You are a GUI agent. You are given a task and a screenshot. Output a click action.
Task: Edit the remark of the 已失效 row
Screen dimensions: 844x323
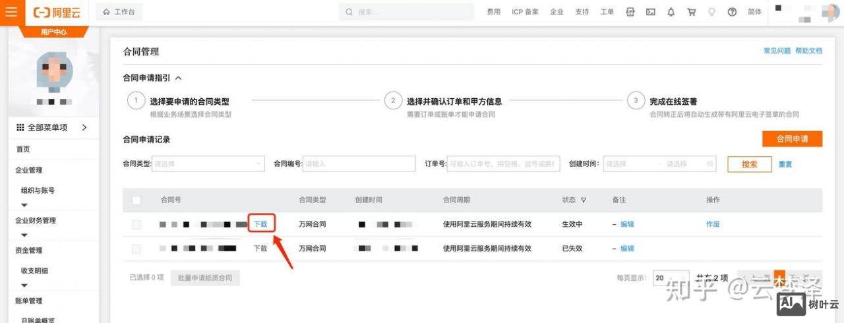[x=627, y=249]
